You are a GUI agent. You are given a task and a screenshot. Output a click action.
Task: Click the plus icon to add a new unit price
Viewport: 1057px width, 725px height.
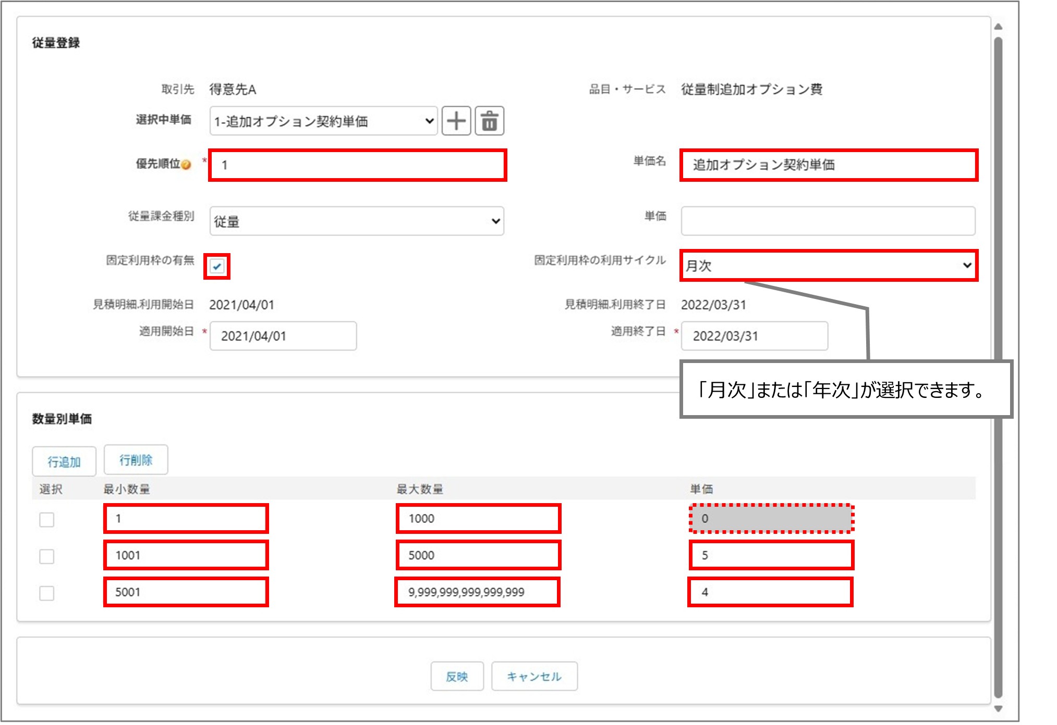point(457,121)
